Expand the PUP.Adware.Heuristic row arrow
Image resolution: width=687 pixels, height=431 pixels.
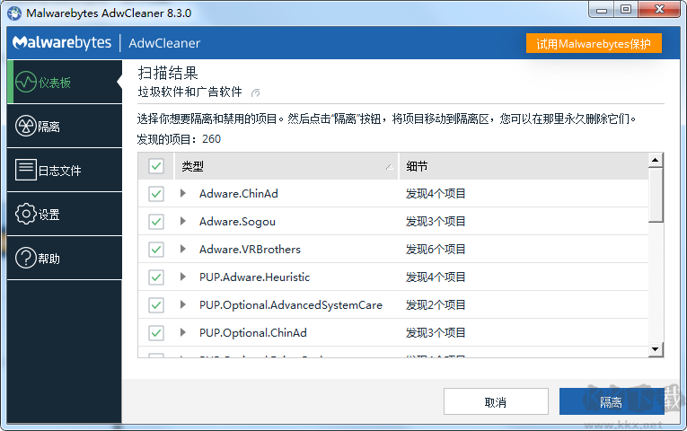[x=183, y=277]
